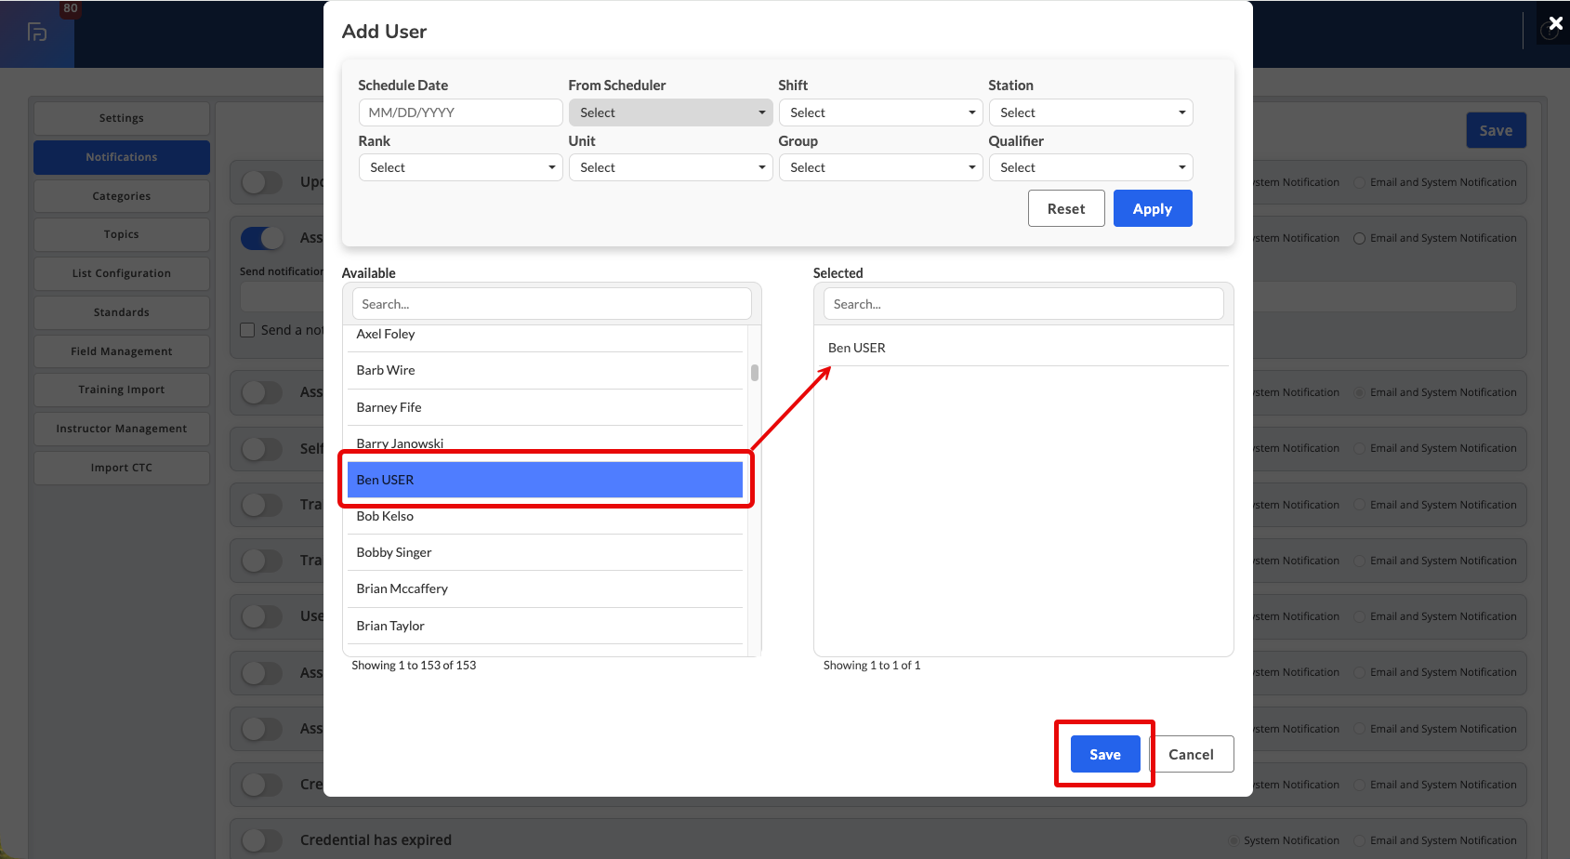
Task: Click the Available list search box
Action: [552, 304]
